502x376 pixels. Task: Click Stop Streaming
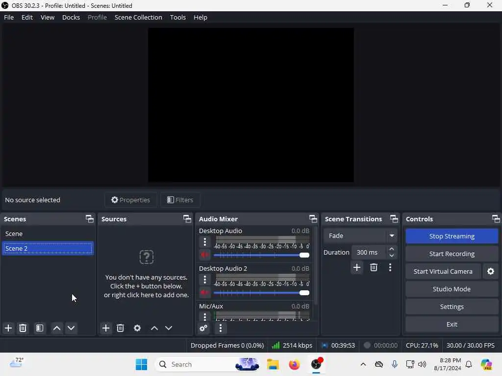452,236
